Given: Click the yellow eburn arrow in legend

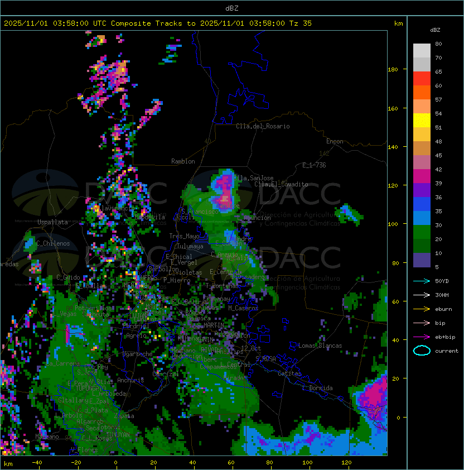Looking at the screenshot, I should 422,309.
